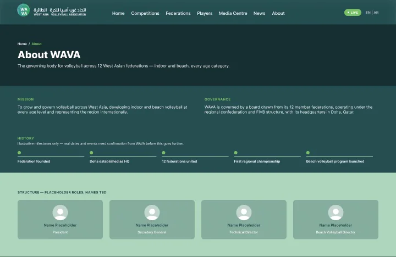396x257 pixels.
Task: Click the Federation founded milestone label
Action: pyautogui.click(x=34, y=161)
